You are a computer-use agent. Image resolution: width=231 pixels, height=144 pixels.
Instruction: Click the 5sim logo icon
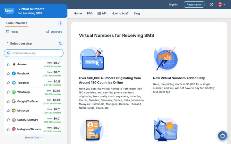pos(9,11)
